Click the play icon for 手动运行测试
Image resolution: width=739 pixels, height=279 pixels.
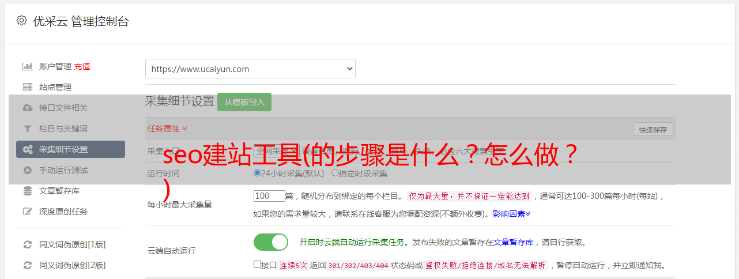(27, 170)
